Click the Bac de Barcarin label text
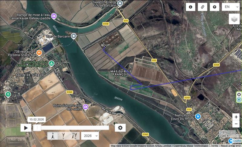Viewport: 242px width, 147px height. [58, 36]
